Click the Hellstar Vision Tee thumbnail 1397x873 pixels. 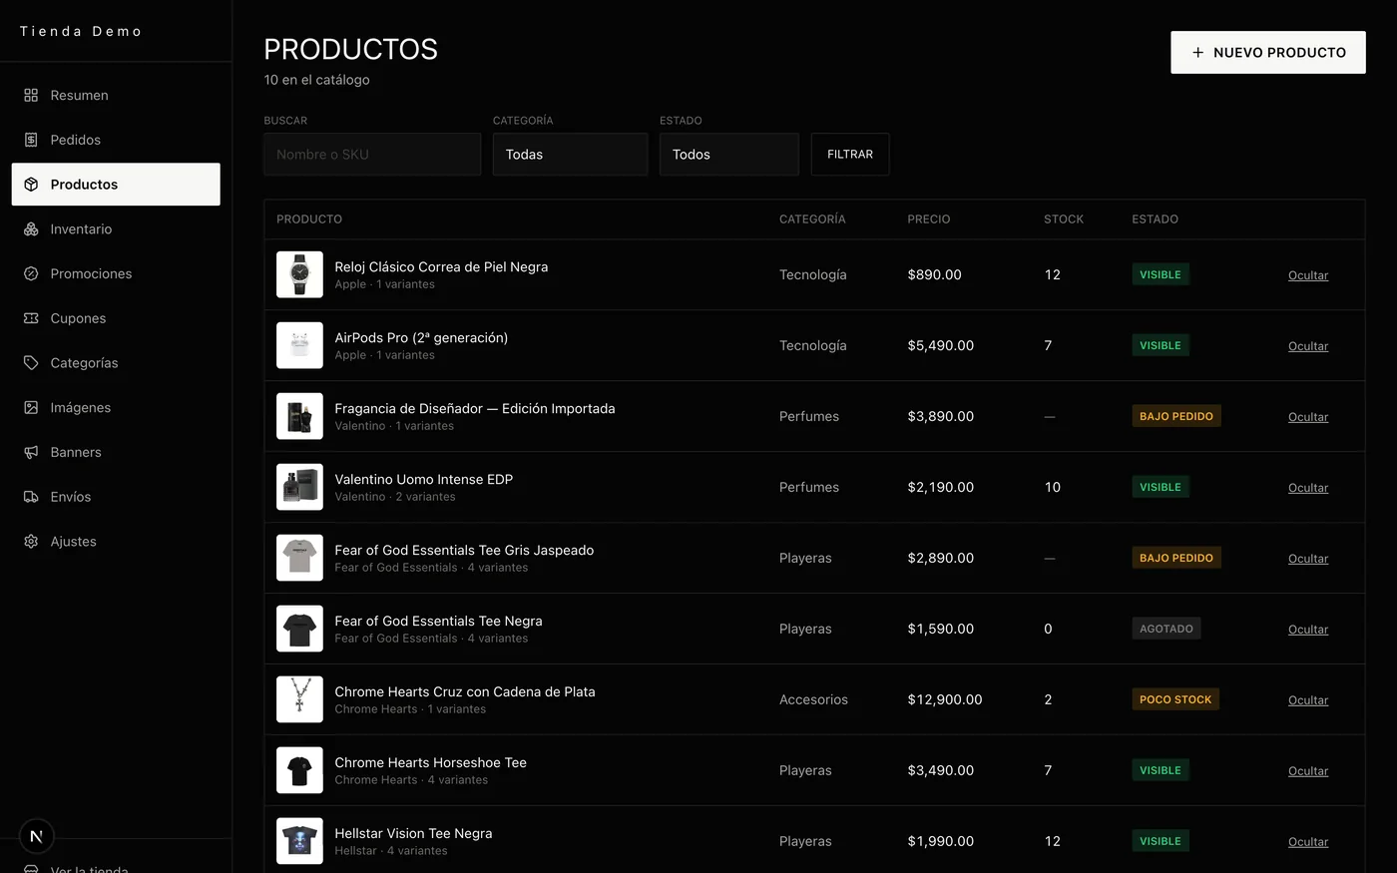[x=299, y=841]
